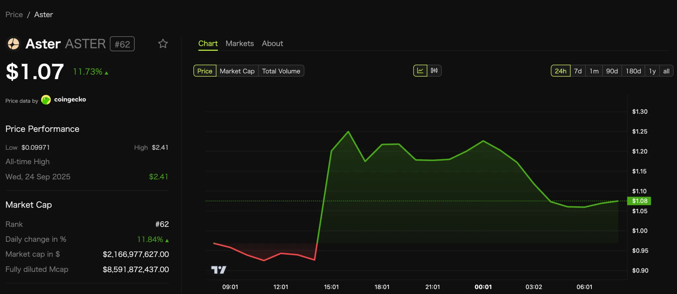Image resolution: width=677 pixels, height=294 pixels.
Task: Set chart range to 90d
Action: pyautogui.click(x=612, y=71)
